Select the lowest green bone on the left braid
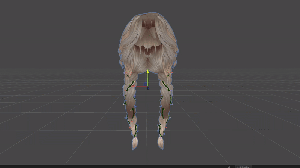 coord(135,130)
